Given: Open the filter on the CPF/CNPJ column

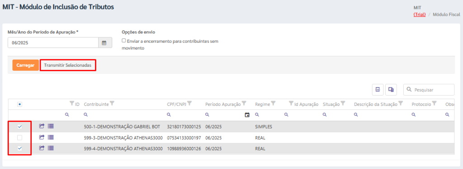Looking at the screenshot, I should 189,103.
